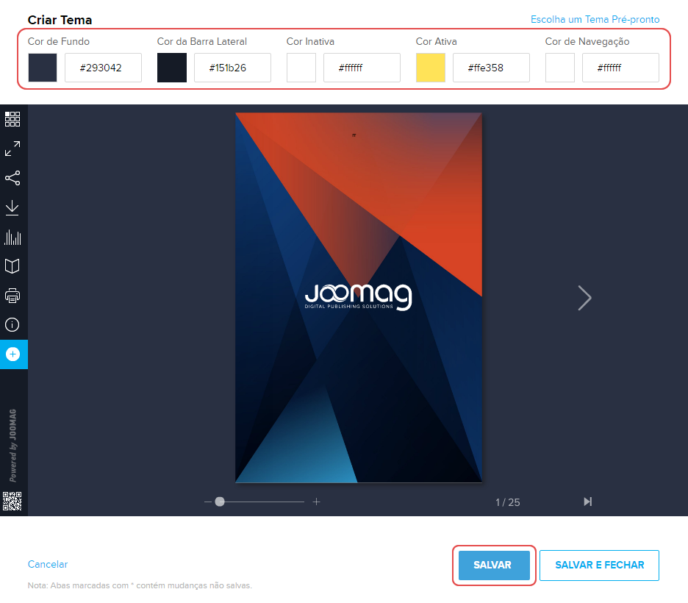The height and width of the screenshot is (603, 688).
Task: Enter fullscreen mode from sidebar
Action: 12,149
